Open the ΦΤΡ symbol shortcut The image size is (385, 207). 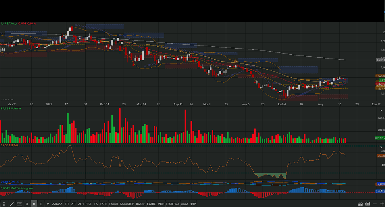coord(193,204)
